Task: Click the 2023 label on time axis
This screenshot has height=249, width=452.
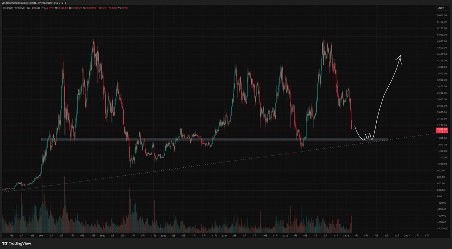Action: (163, 235)
